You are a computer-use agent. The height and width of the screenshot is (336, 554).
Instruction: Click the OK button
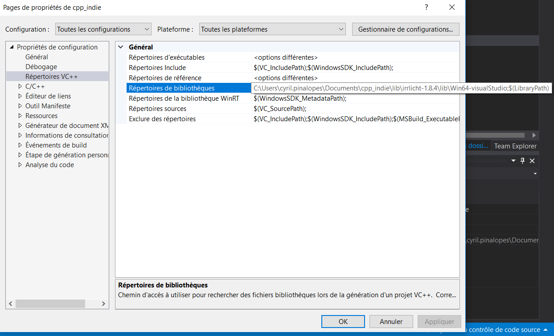coord(343,321)
